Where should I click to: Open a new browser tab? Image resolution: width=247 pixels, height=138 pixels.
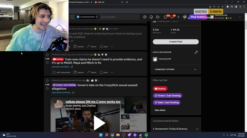(127, 2)
